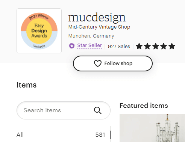185x142 pixels.
Task: Select the middle rating star
Action: pos(156,46)
